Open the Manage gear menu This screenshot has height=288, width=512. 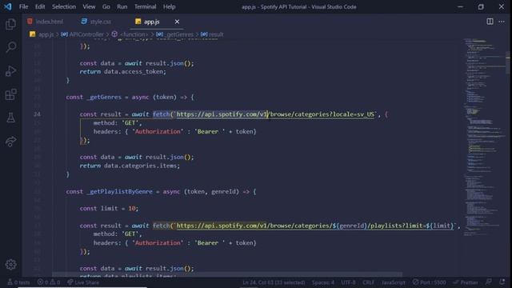point(10,265)
